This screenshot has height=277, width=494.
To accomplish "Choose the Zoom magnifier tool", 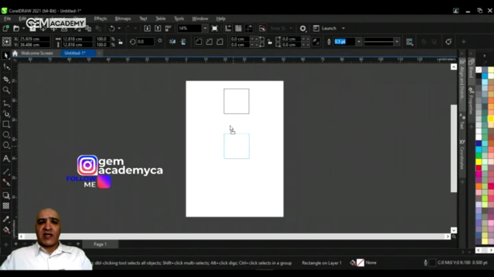I will click(6, 90).
